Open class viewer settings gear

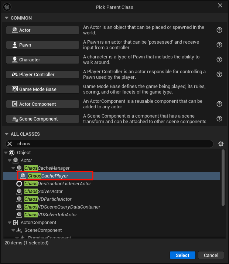coord(221,144)
